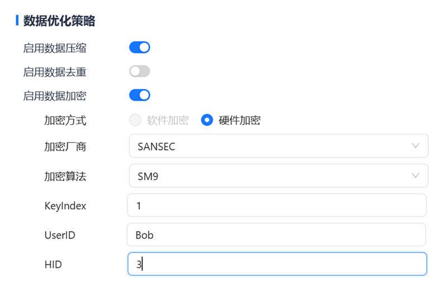This screenshot has height=287, width=447.
Task: Disable the 启用数据加密 switch
Action: [140, 95]
